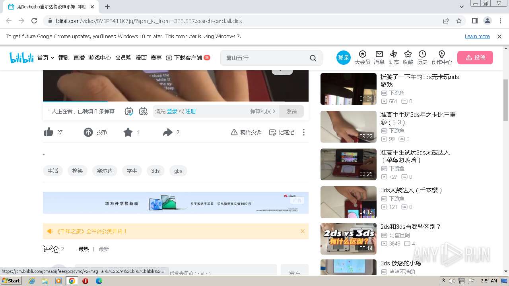Open the 大会员 VIP icon
The image size is (509, 286).
[x=362, y=58]
